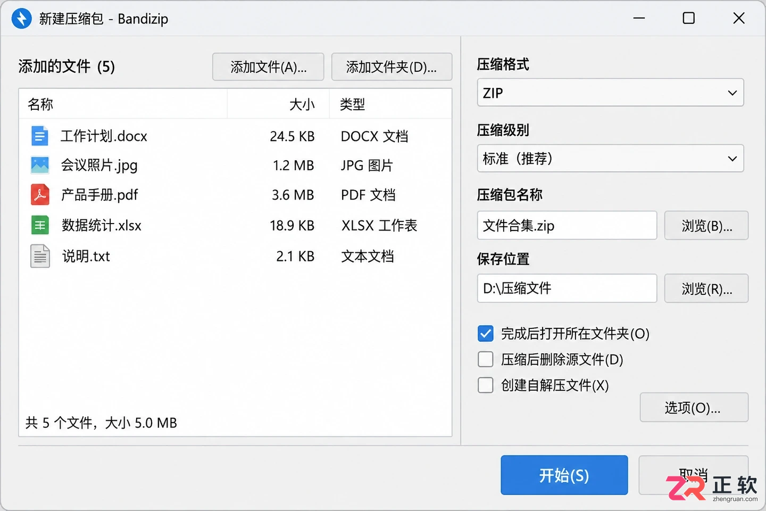Image resolution: width=766 pixels, height=511 pixels.
Task: Close the 新建压缩包 window
Action: (739, 19)
